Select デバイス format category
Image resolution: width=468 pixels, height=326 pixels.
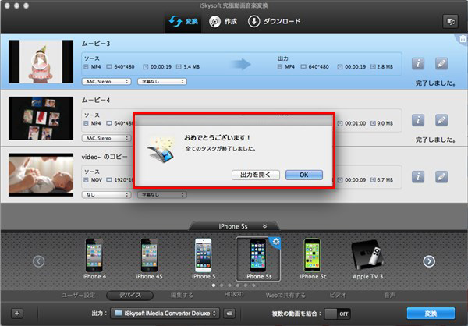tap(129, 296)
